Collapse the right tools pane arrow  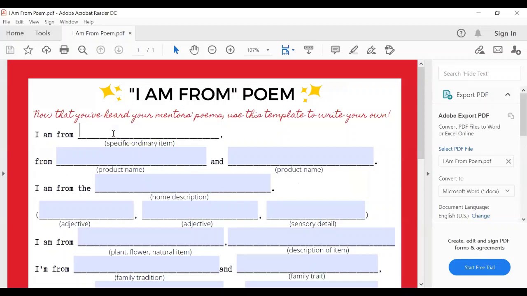[x=428, y=173]
